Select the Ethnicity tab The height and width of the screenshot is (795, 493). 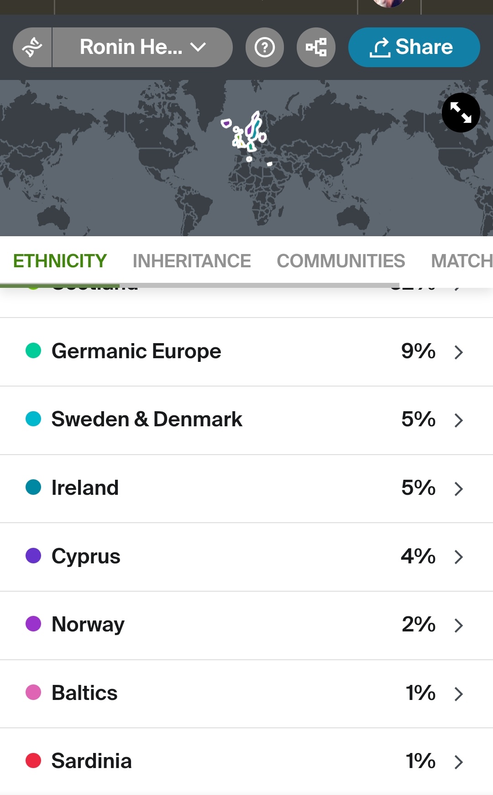60,261
